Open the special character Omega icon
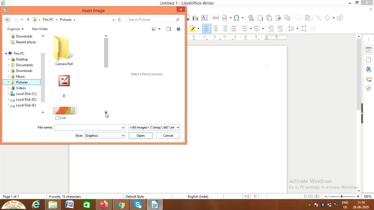 237,18
